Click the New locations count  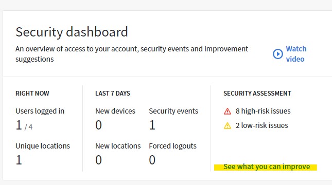point(98,160)
